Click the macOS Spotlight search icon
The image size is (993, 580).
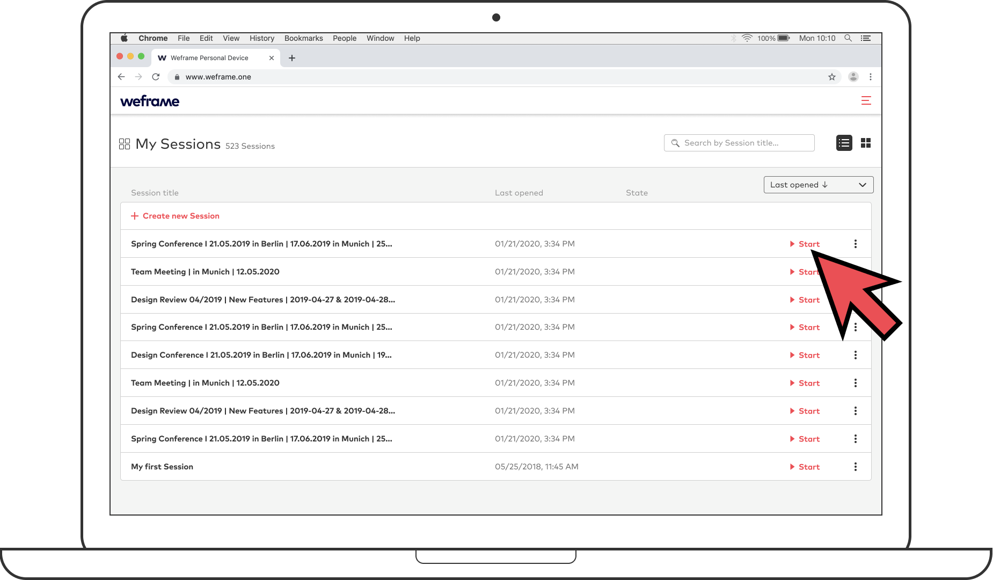click(848, 38)
